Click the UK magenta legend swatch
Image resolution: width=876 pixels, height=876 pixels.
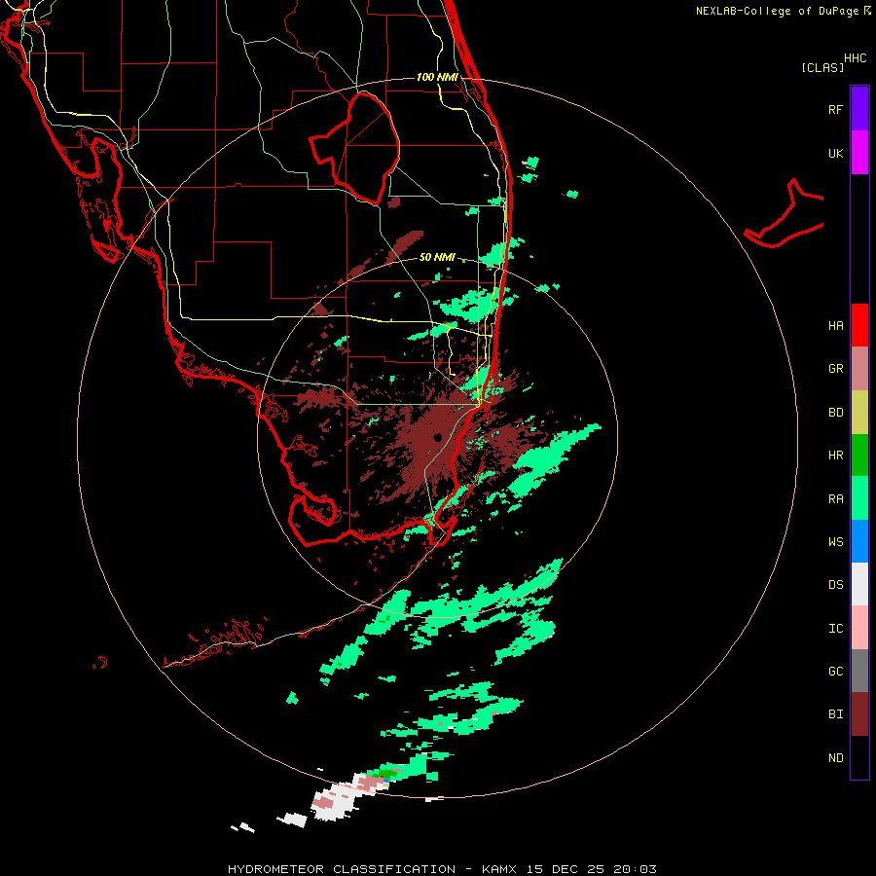[x=859, y=153]
